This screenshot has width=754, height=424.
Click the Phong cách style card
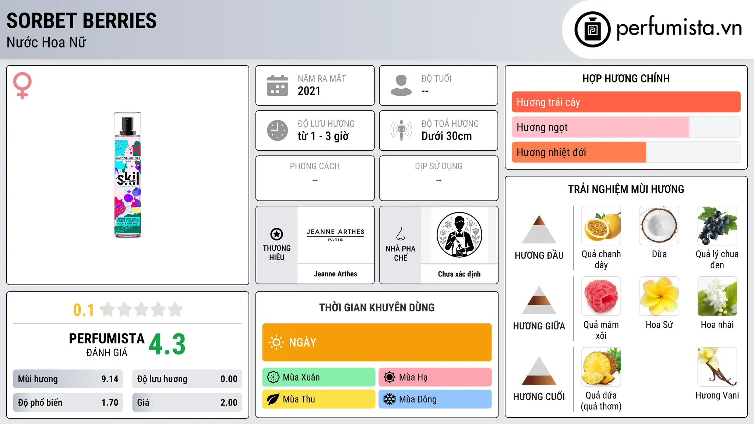315,178
